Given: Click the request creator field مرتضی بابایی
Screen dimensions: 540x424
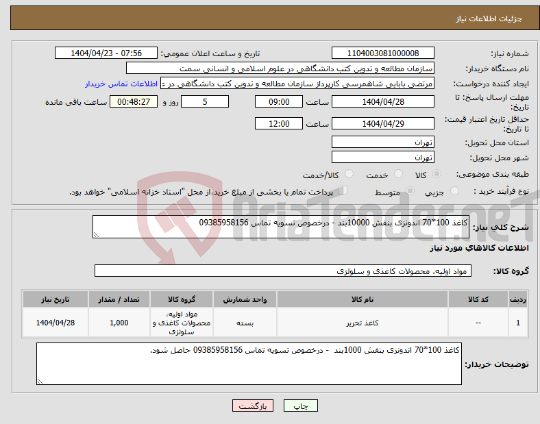Looking at the screenshot, I should 297,84.
